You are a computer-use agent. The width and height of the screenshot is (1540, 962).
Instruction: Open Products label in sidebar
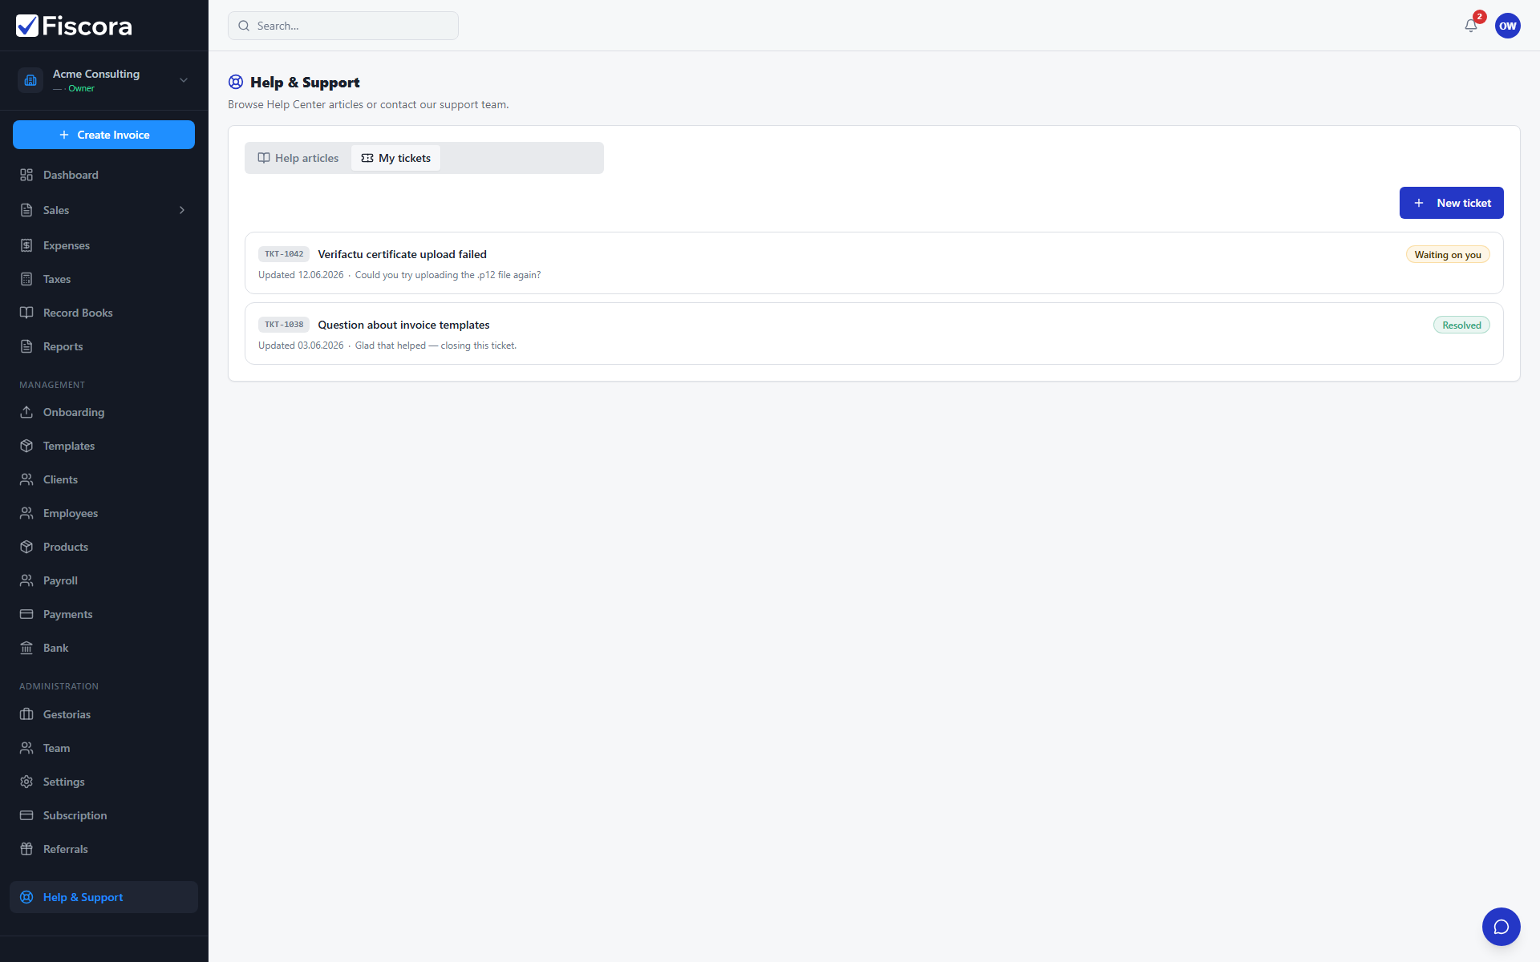pyautogui.click(x=66, y=547)
